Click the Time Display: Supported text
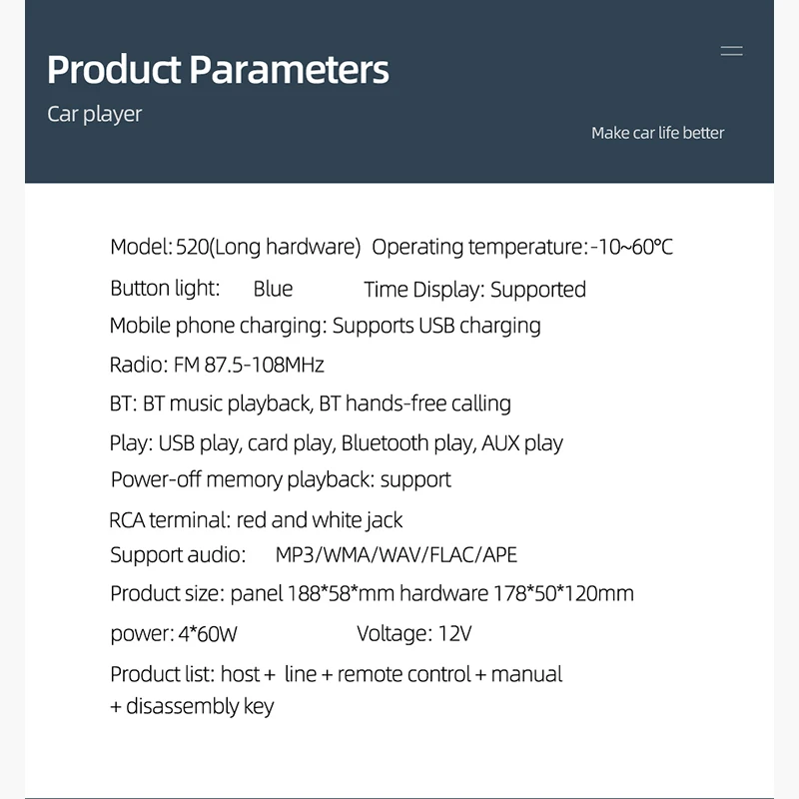This screenshot has height=799, width=799. pos(474,290)
